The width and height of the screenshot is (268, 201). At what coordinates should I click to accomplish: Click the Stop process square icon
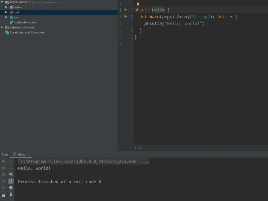point(3,168)
